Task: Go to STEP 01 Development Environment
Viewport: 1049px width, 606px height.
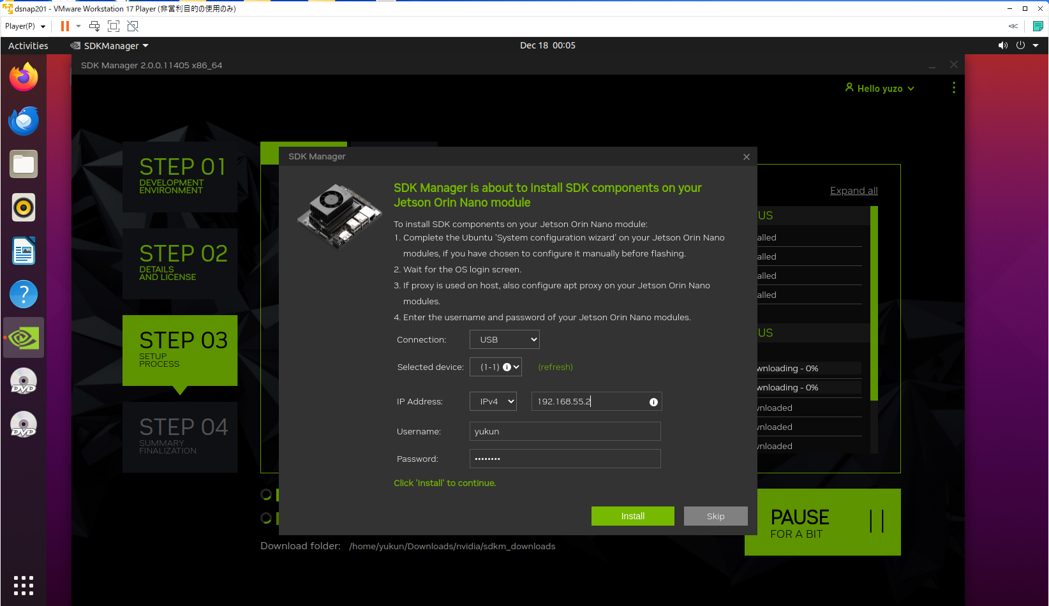Action: point(180,177)
